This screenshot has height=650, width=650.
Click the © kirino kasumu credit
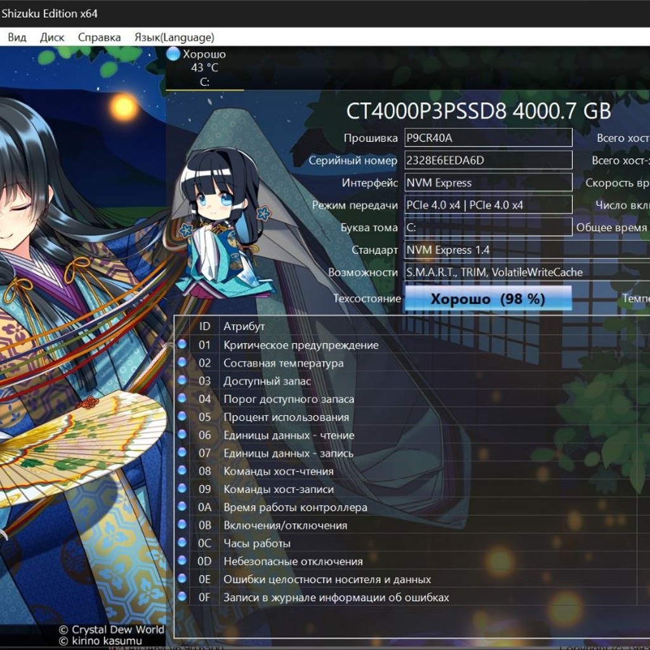pos(100,641)
